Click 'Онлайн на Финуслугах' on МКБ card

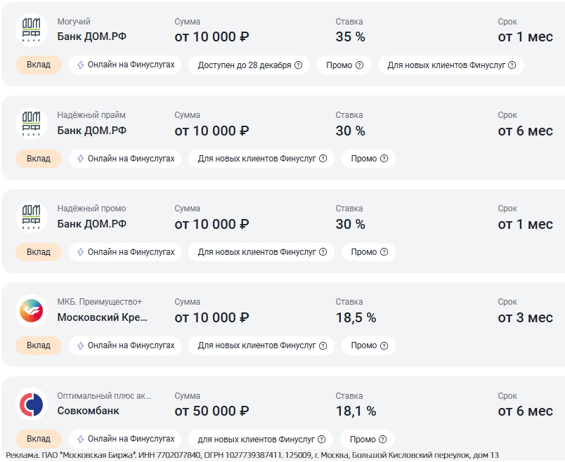[x=125, y=345]
